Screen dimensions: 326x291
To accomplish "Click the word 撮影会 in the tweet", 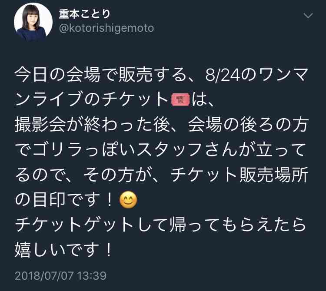I will click(40, 125).
